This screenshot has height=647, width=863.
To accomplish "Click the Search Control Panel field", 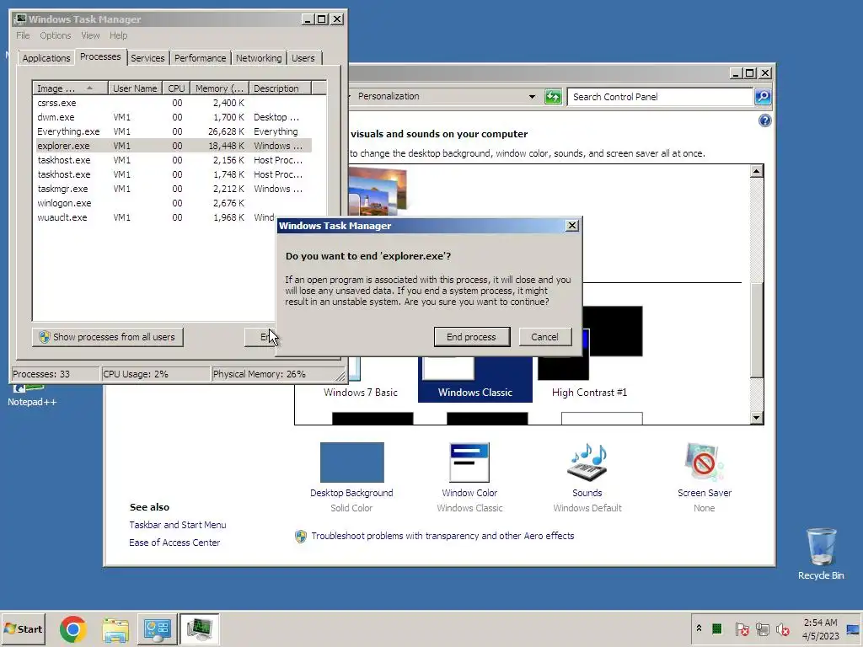I will pyautogui.click(x=661, y=97).
